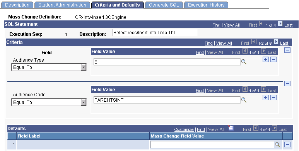Click View All in SQL Statement header
The image size is (299, 151).
click(x=232, y=25)
